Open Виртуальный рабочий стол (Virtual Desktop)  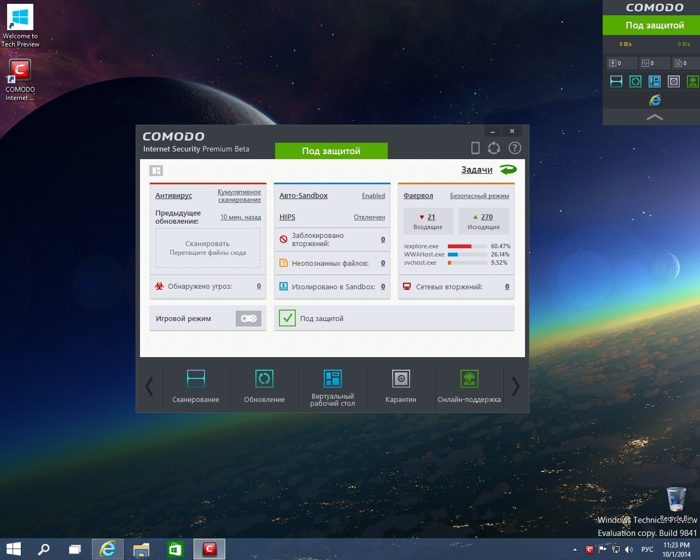coord(332,387)
